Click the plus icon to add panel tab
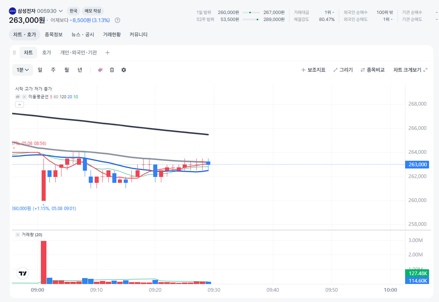This screenshot has width=439, height=302. point(108,53)
